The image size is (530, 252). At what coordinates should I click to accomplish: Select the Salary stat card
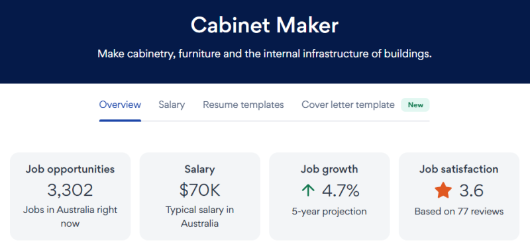click(x=200, y=196)
